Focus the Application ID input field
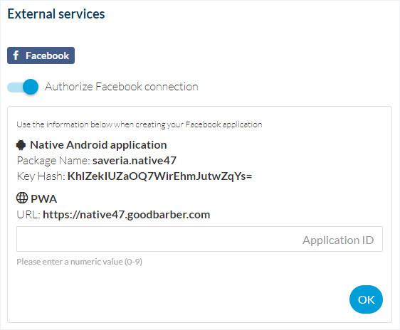Screen dimensions: 400x330 click(x=199, y=239)
